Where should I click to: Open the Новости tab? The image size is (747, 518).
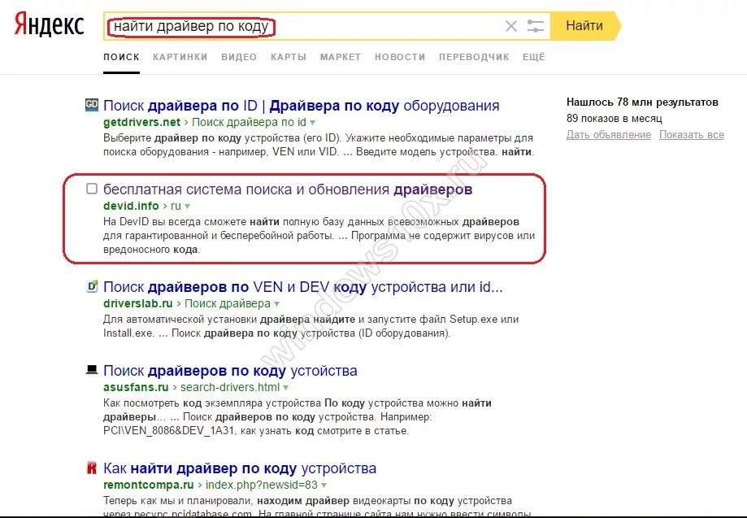[x=400, y=57]
